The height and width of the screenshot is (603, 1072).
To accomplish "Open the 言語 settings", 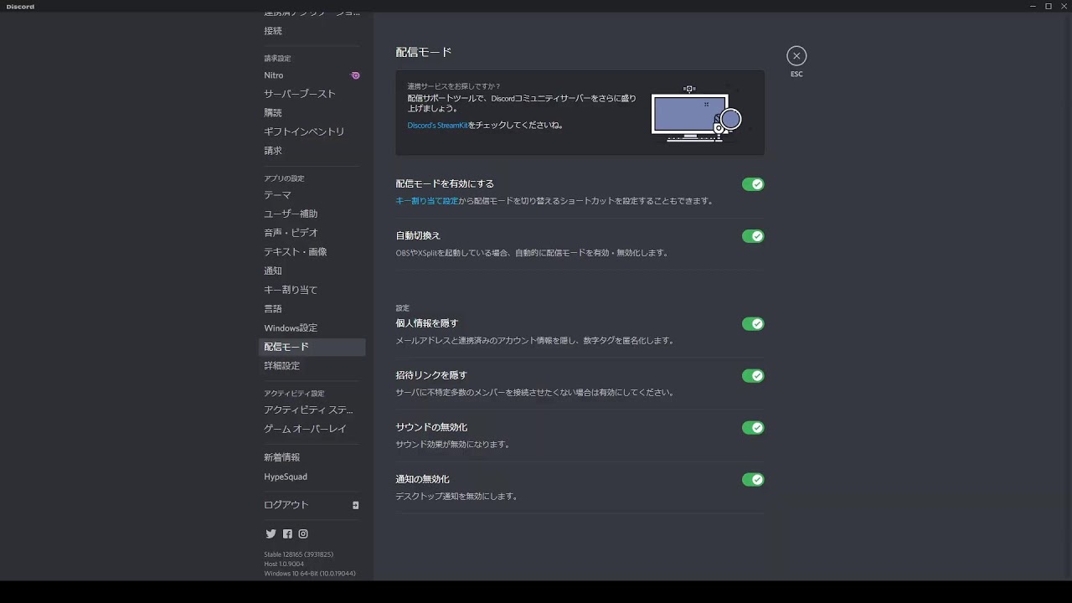I will [312, 309].
